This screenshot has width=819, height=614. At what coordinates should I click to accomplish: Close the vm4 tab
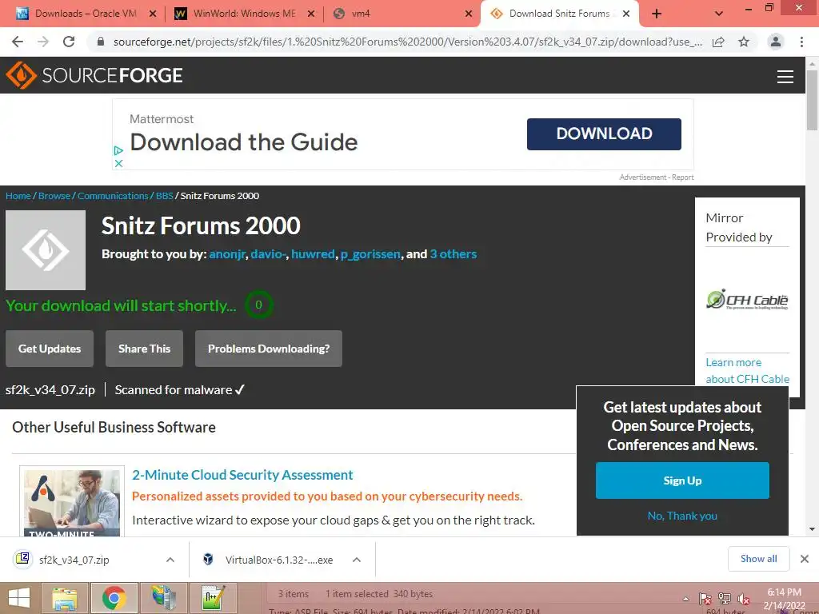click(x=469, y=14)
